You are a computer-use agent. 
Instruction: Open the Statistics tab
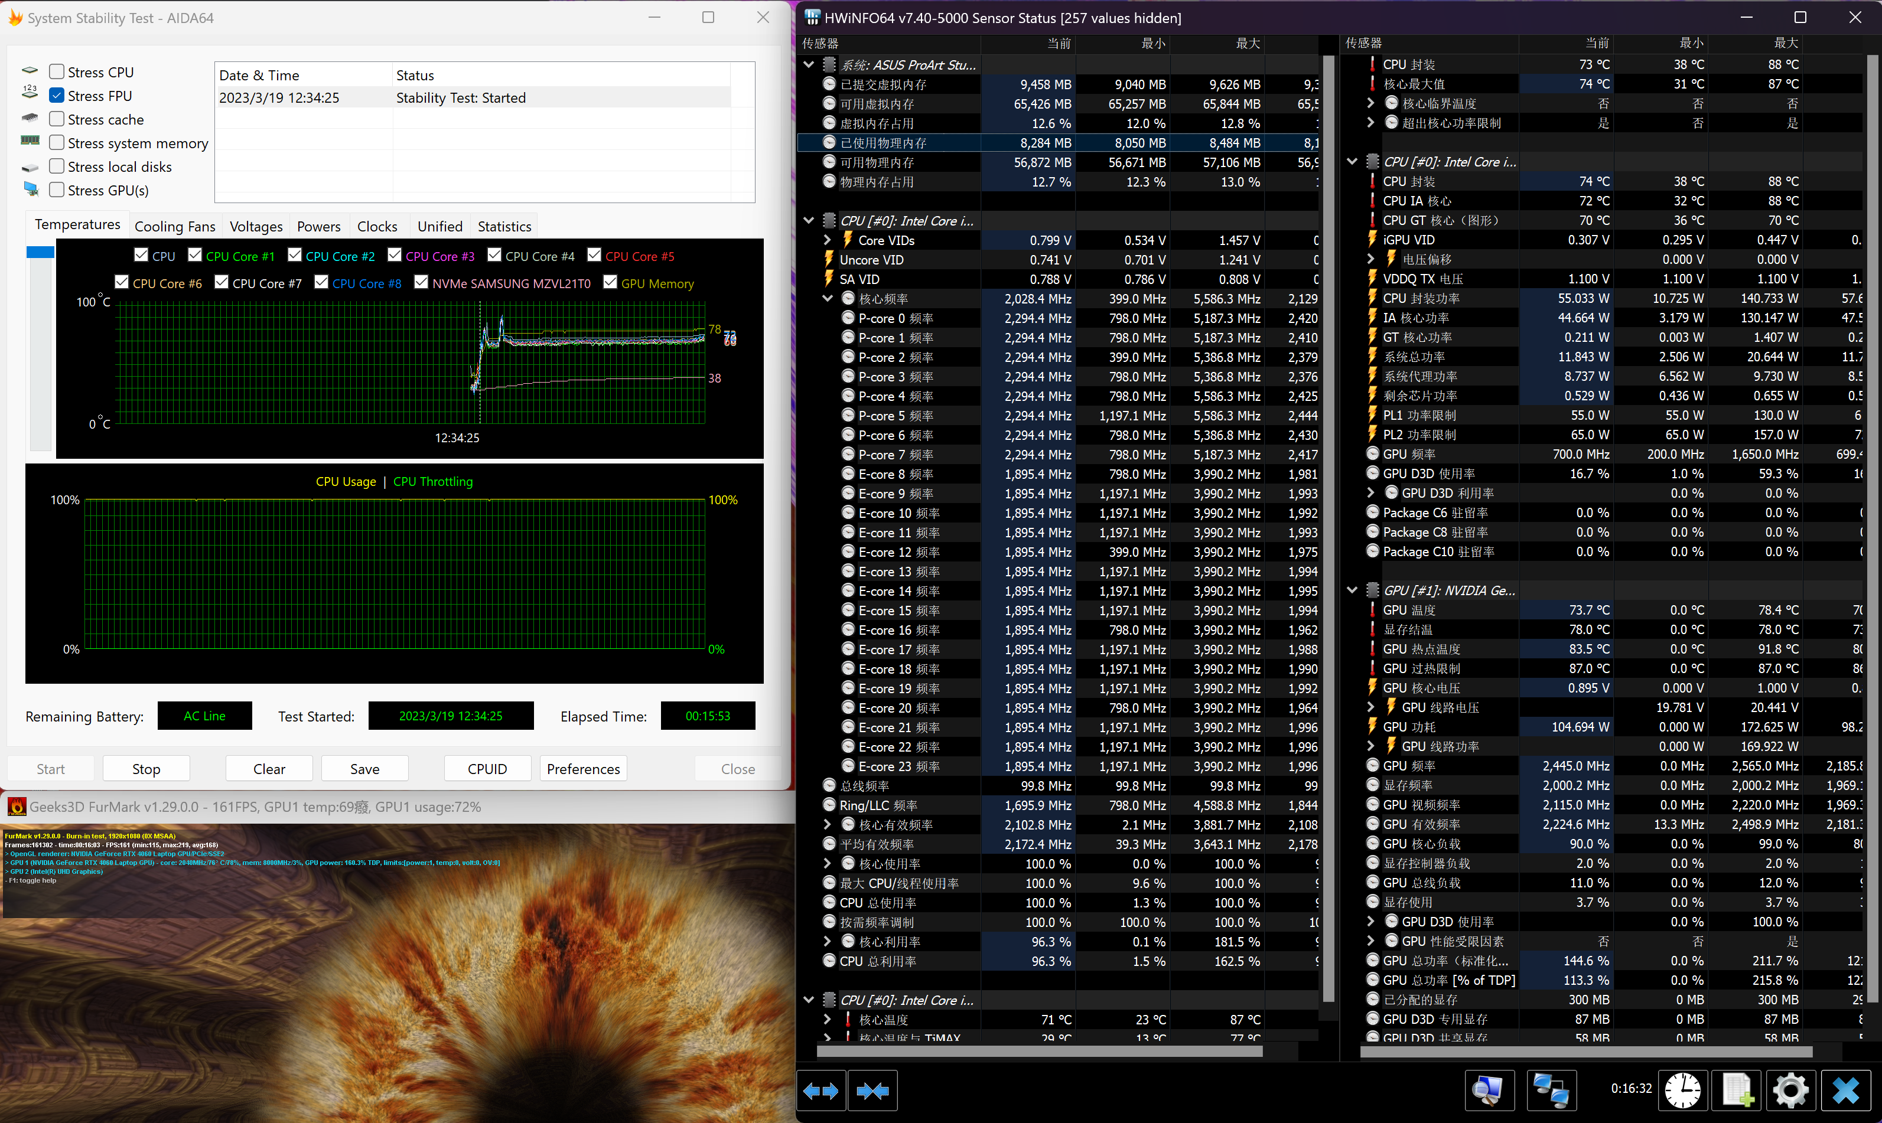pos(504,226)
